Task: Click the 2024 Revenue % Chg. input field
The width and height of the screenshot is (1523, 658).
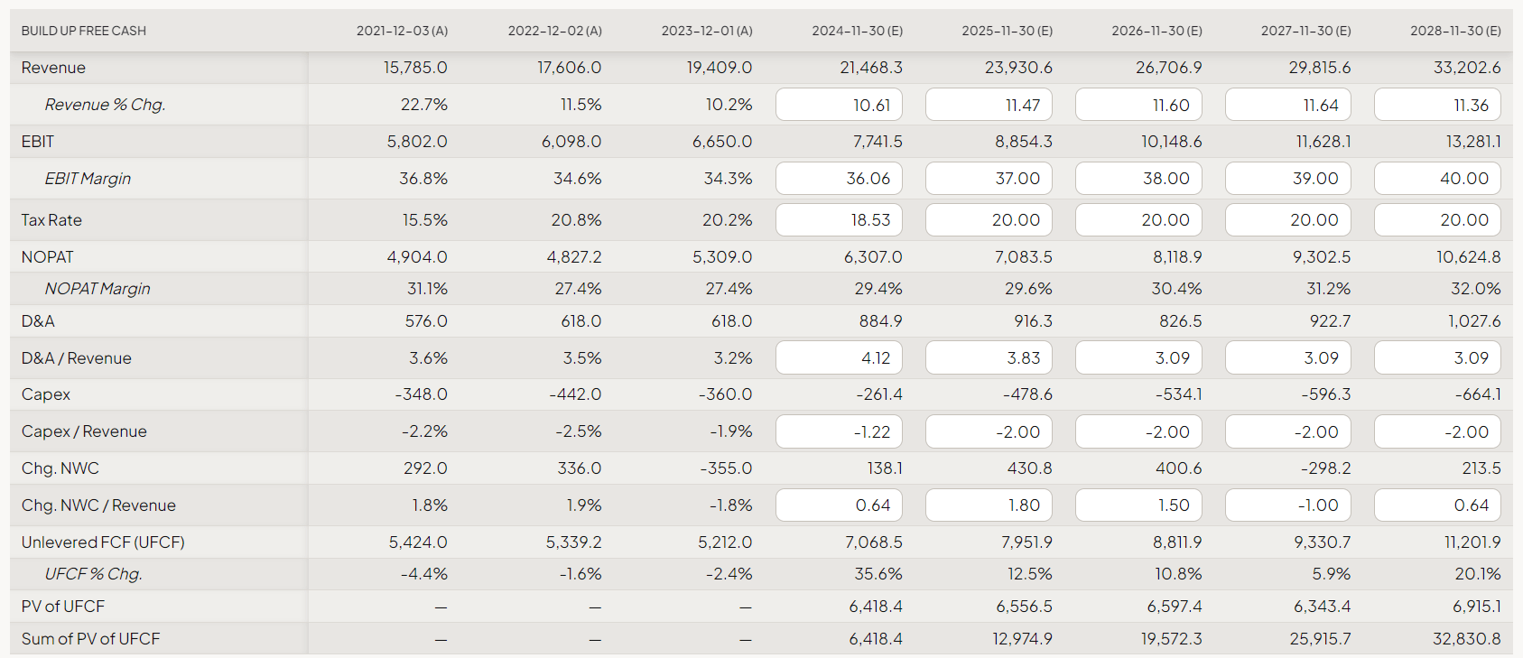Action: (839, 105)
